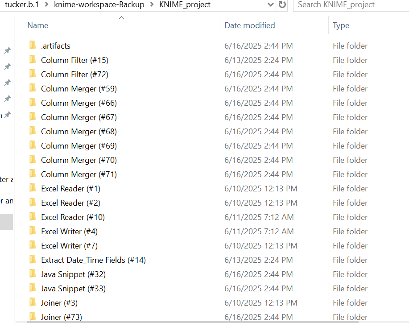Select the Excel Reader (#2) name
This screenshot has width=409, height=323.
(70, 203)
